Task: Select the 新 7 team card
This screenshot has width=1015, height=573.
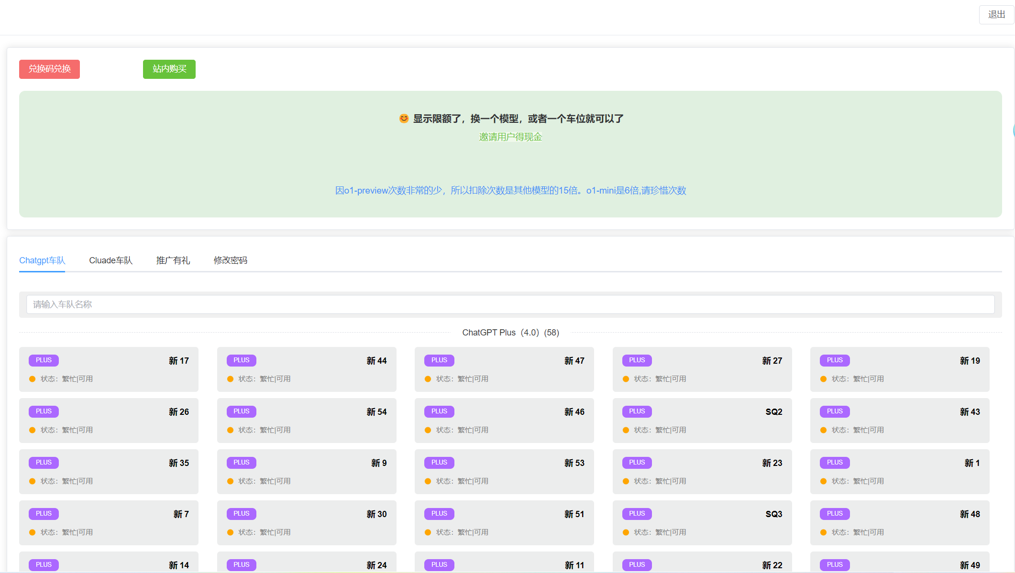Action: pyautogui.click(x=109, y=523)
